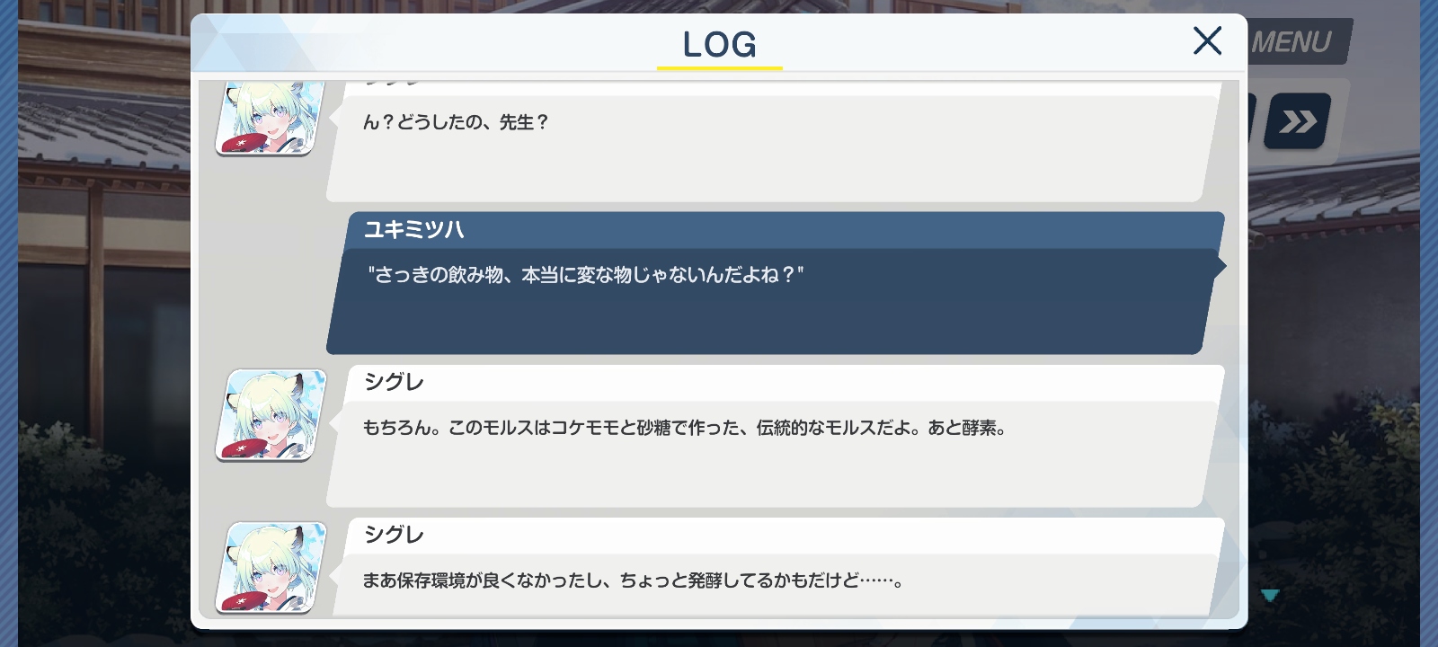Click the シグレ name above 'まあ保存環境'

coord(394,535)
